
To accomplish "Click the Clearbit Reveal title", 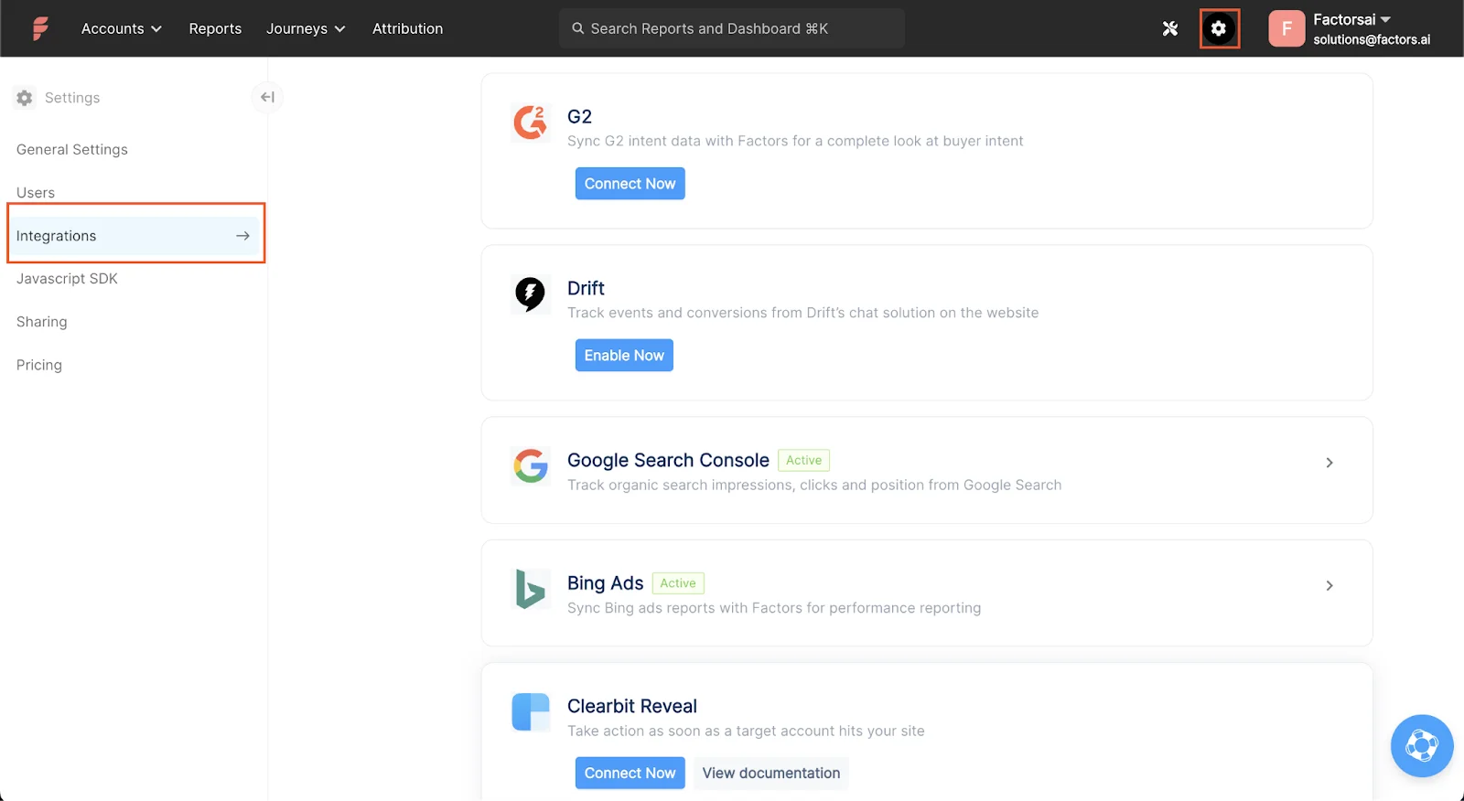I will [x=631, y=706].
